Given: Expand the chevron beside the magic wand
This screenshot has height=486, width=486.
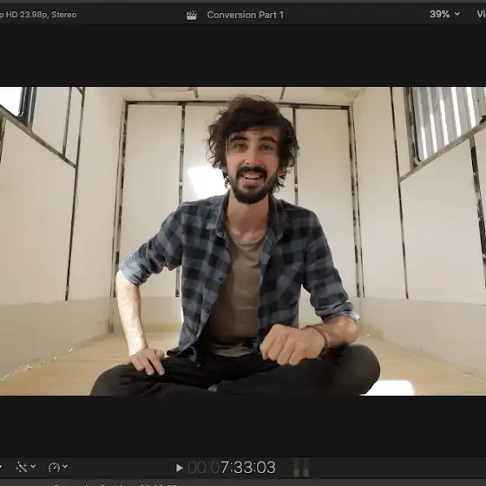Looking at the screenshot, I should (33, 466).
